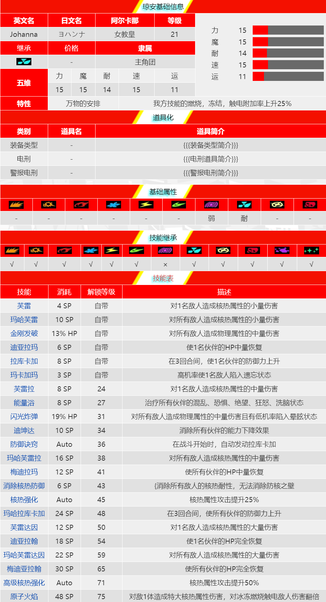Click nuclear element icon in 基础属性 section
The image size is (326, 602).
tap(244, 205)
